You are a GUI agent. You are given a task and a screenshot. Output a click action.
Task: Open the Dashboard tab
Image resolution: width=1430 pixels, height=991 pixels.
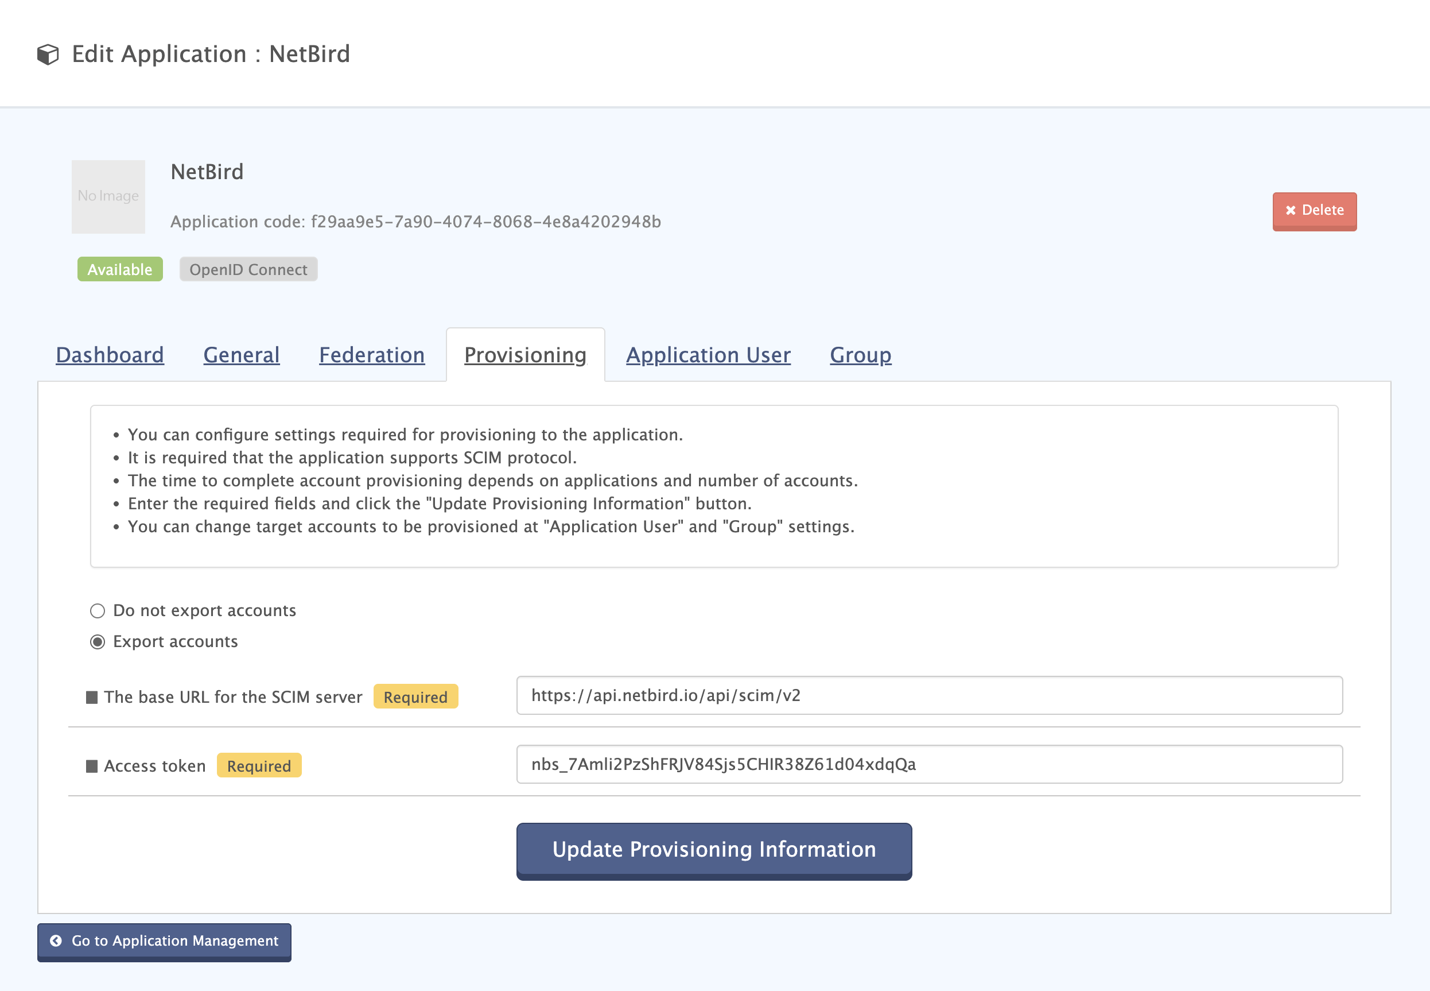(x=110, y=355)
